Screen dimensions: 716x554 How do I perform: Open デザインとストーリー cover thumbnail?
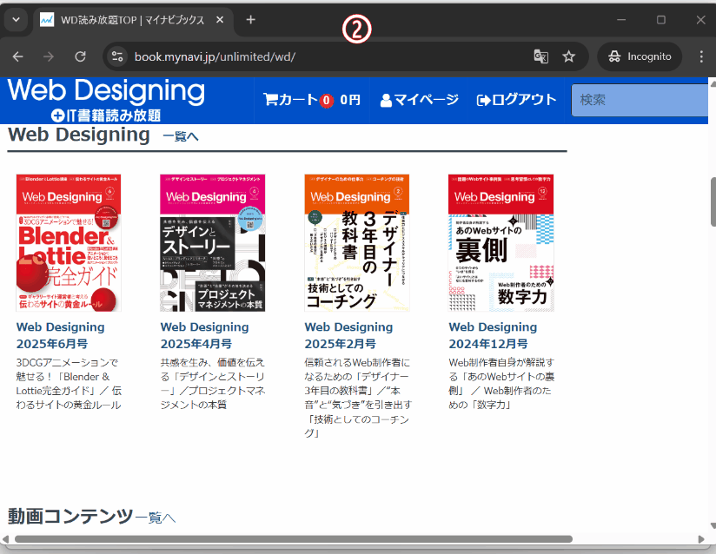click(213, 243)
